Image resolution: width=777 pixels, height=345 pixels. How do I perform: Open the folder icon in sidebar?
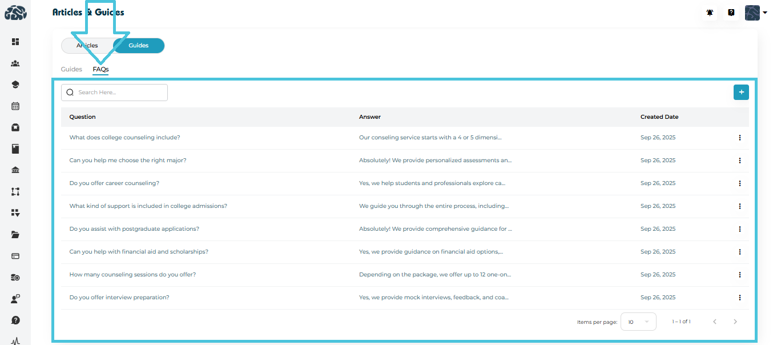click(15, 235)
